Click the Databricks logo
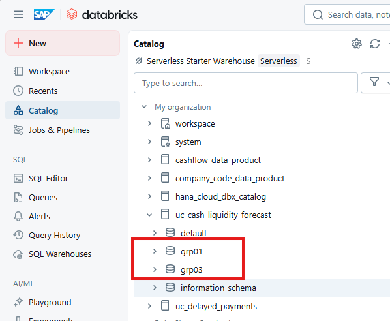Screen dimensions: 390x321 click(x=102, y=15)
